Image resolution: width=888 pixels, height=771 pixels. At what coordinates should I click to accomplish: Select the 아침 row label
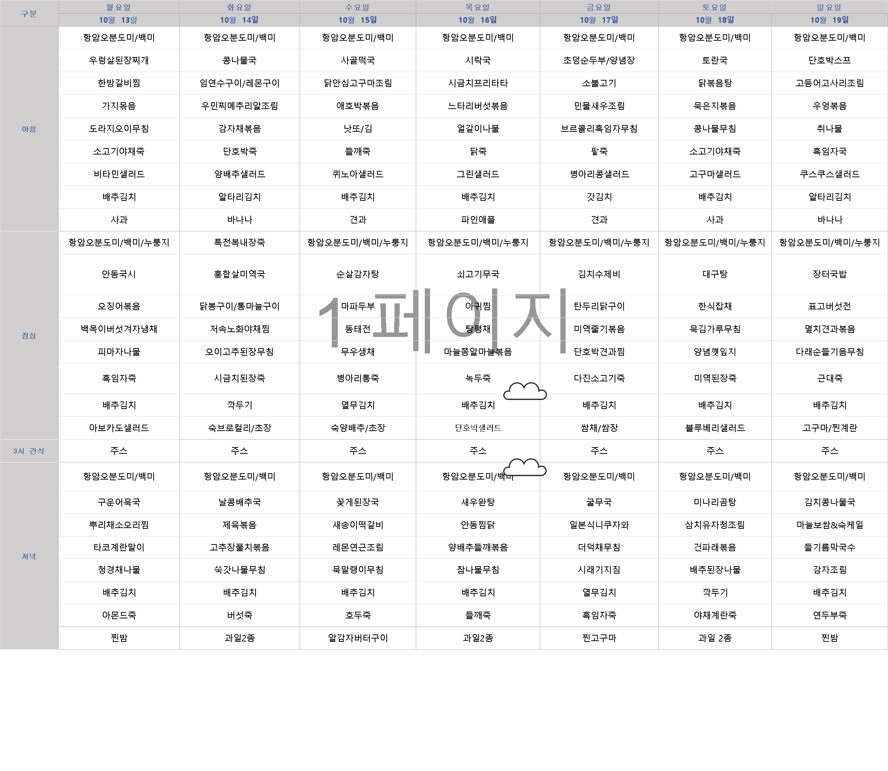coord(29,129)
